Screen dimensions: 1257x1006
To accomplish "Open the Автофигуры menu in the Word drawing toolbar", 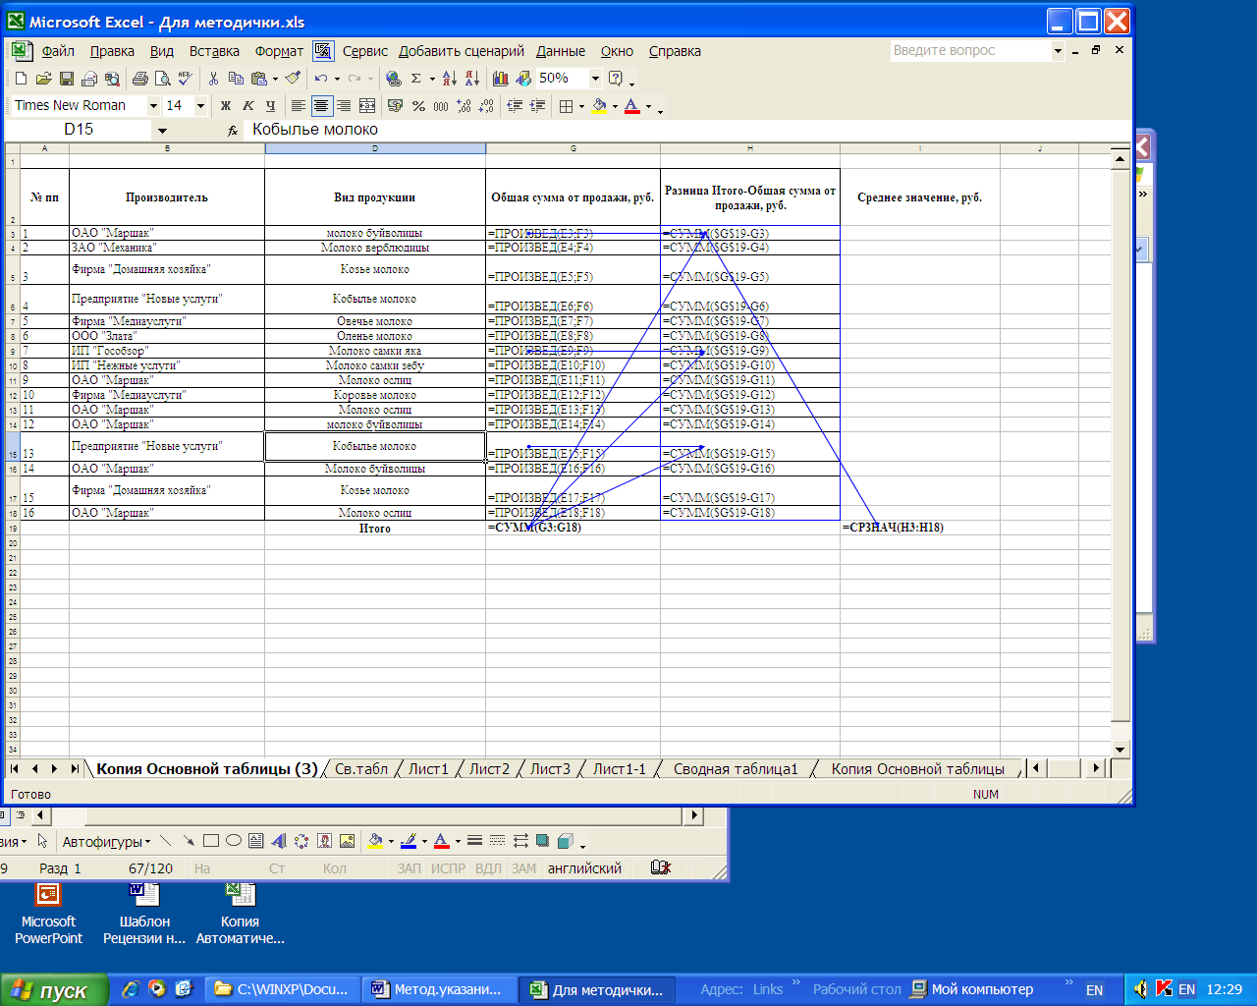I will pyautogui.click(x=106, y=842).
